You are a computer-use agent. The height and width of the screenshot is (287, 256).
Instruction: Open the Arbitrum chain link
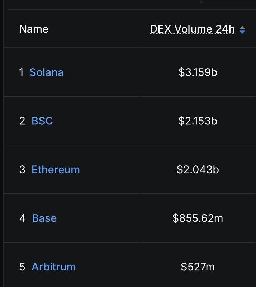(x=53, y=267)
